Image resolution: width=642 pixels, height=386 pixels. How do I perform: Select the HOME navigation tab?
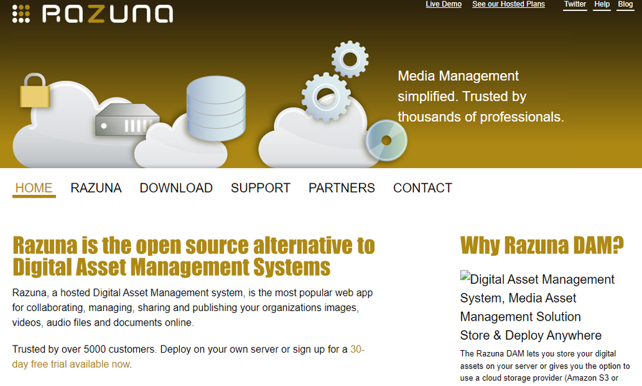coord(34,188)
